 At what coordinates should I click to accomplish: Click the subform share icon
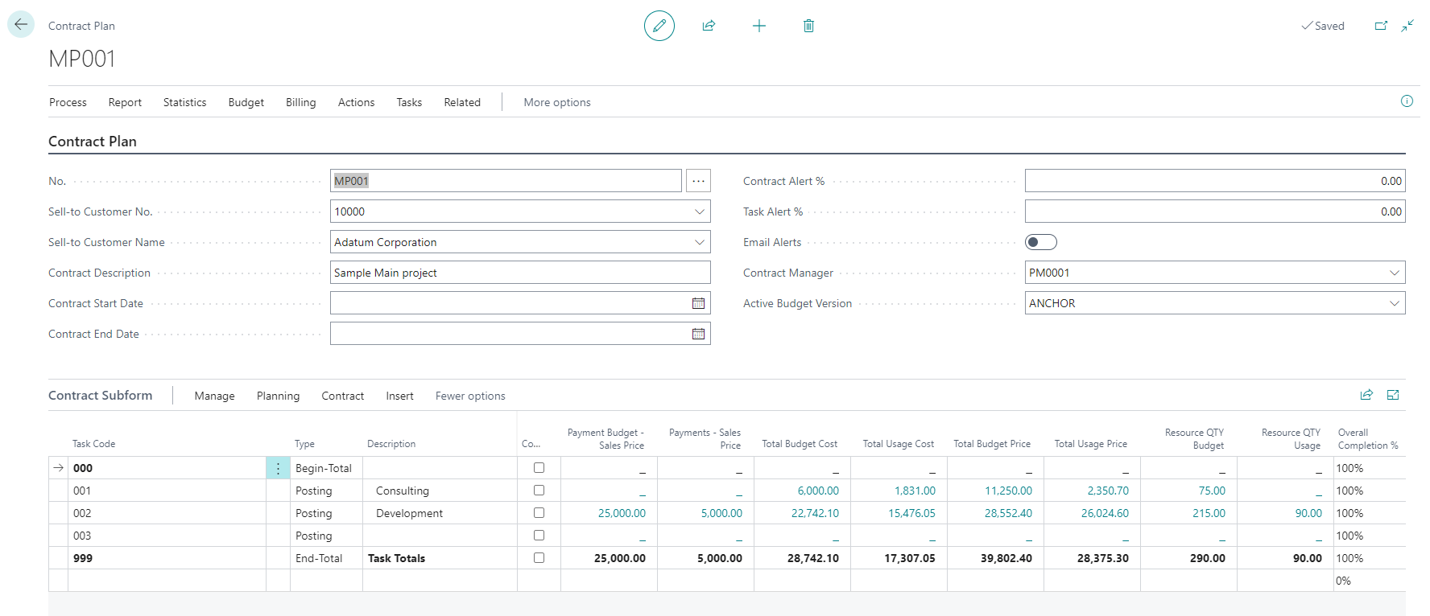(1366, 395)
